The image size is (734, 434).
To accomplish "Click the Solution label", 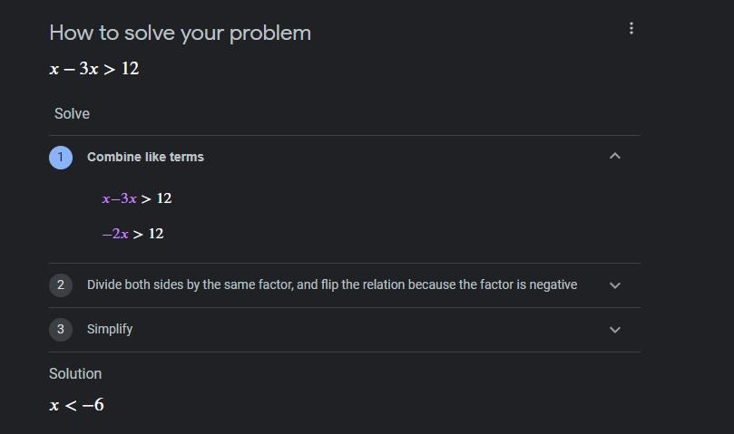I will point(75,373).
